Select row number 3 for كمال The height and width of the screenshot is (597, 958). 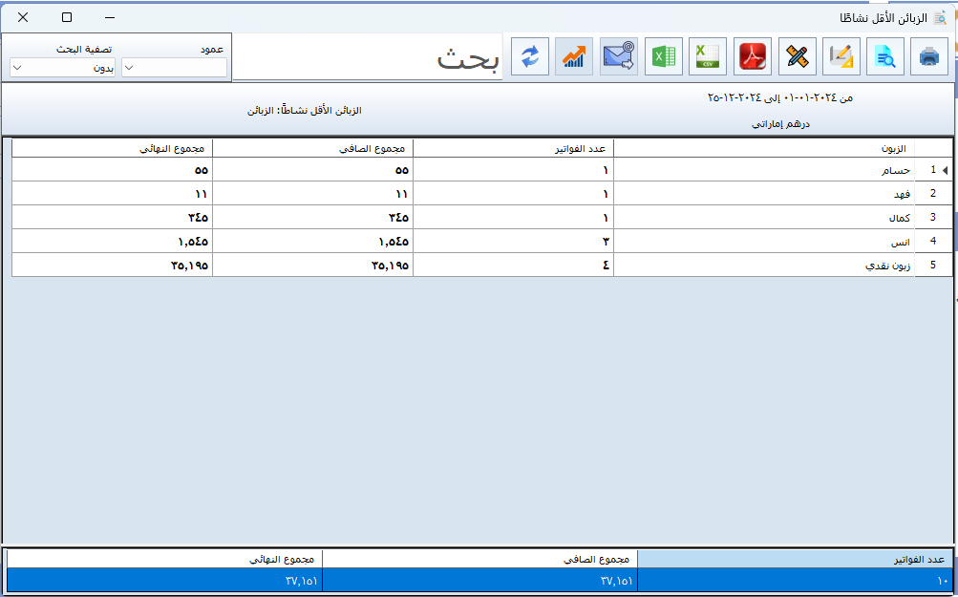tap(764, 218)
